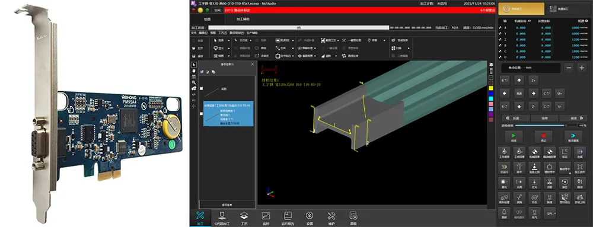The image size is (593, 227).
Task: Pick the blue layer color swatch
Action: [x=491, y=93]
